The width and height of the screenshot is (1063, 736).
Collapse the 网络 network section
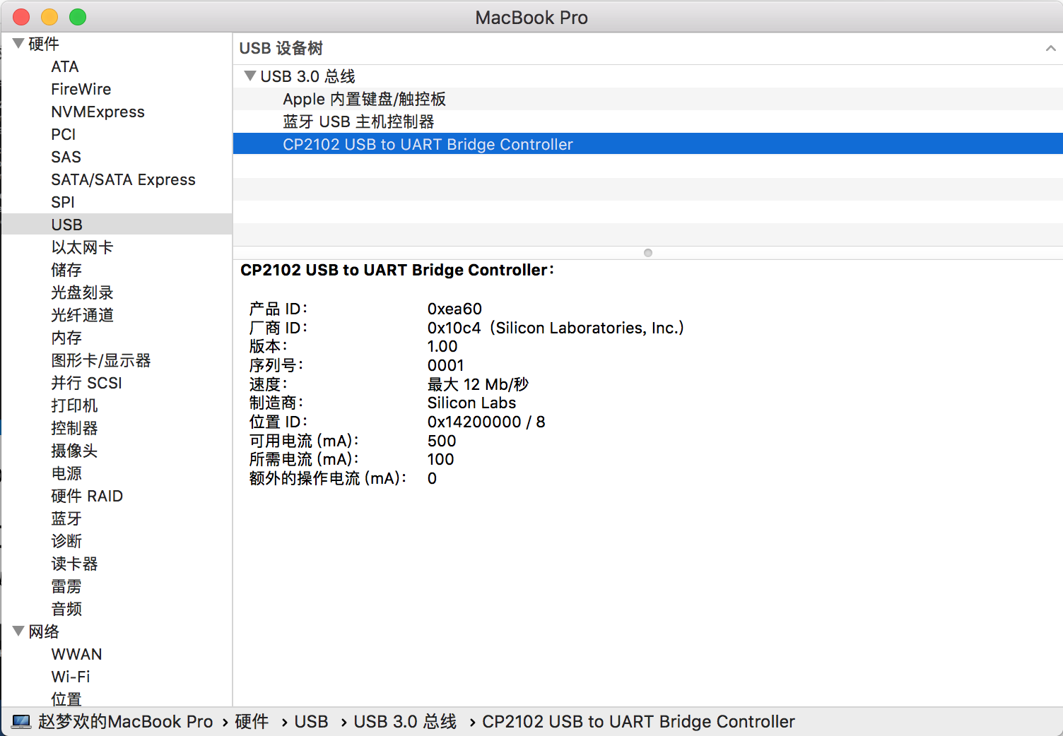coord(18,631)
